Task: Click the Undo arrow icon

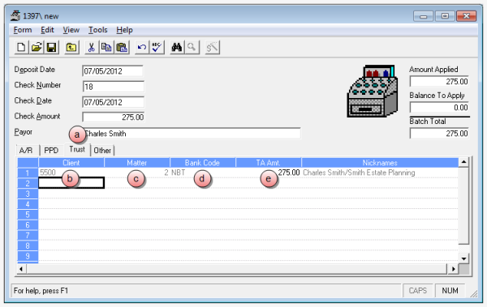Action: pos(141,48)
